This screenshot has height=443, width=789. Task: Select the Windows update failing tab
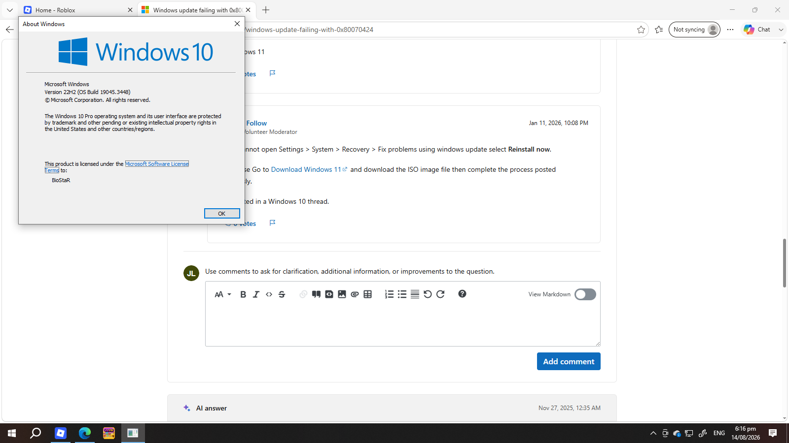pos(196,10)
